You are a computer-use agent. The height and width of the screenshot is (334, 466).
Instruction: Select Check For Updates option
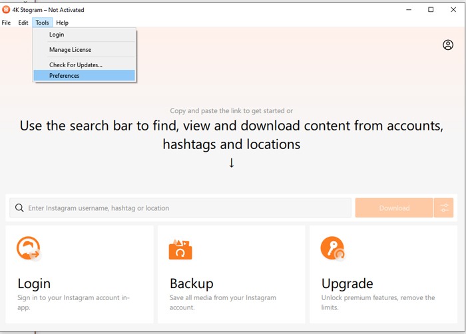75,65
